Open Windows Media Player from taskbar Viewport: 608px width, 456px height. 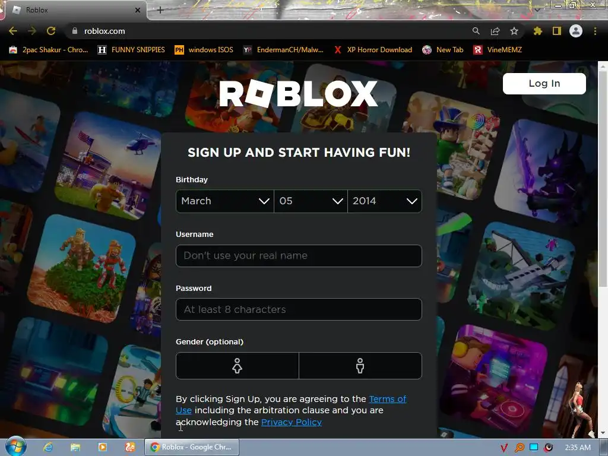[102, 447]
